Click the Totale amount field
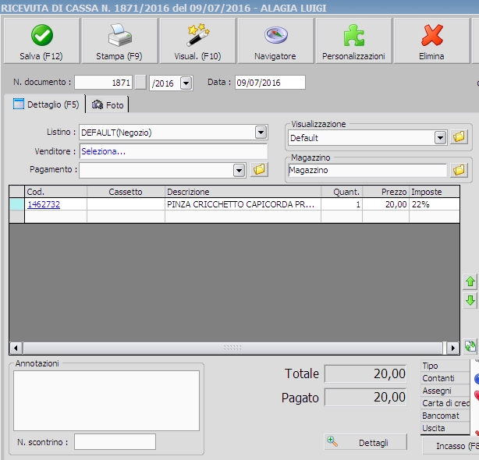Image resolution: width=479 pixels, height=460 pixels. click(365, 373)
